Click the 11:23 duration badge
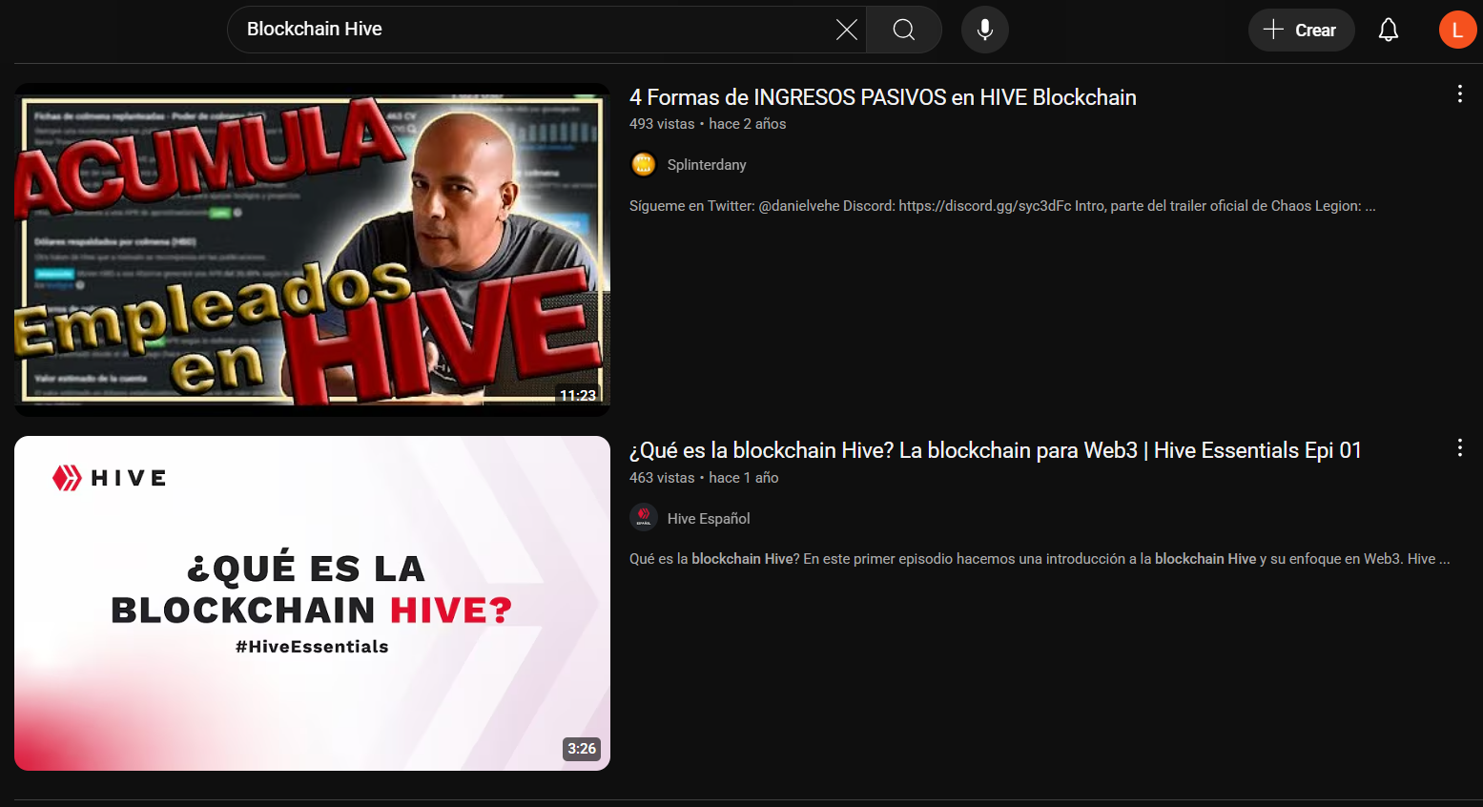This screenshot has height=807, width=1483. pyautogui.click(x=578, y=395)
